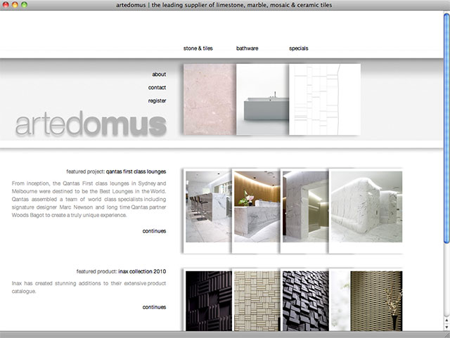The height and width of the screenshot is (338, 450).
Task: View dark 3D cube tile photo
Action: click(306, 301)
